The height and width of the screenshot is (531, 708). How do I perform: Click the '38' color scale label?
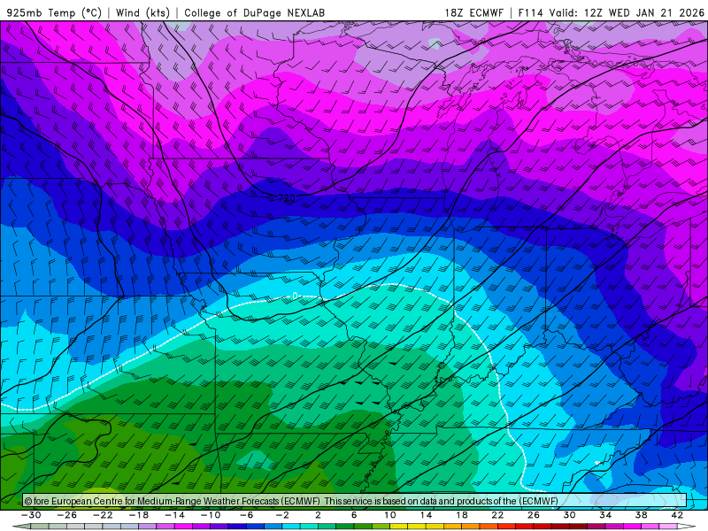[x=641, y=515]
